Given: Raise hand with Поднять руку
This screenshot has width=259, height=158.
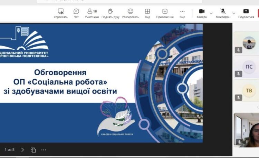Looking at the screenshot, I should [110, 13].
